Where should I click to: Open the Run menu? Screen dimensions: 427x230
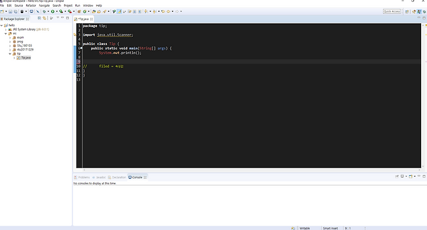78,5
